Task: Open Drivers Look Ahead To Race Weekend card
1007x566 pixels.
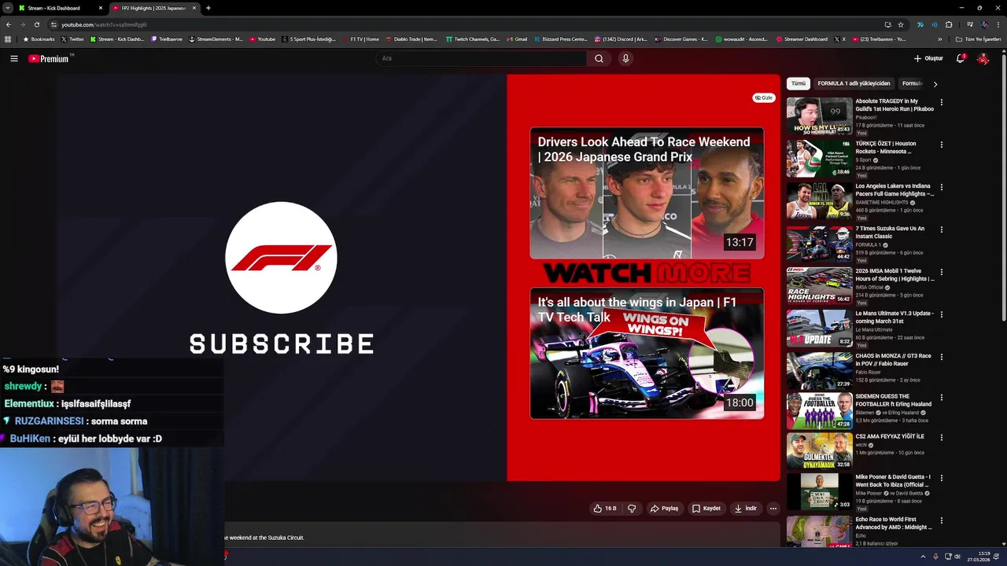Action: [x=647, y=193]
